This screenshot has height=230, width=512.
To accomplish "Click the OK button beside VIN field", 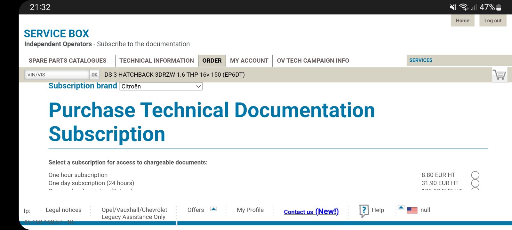I will coord(94,75).
